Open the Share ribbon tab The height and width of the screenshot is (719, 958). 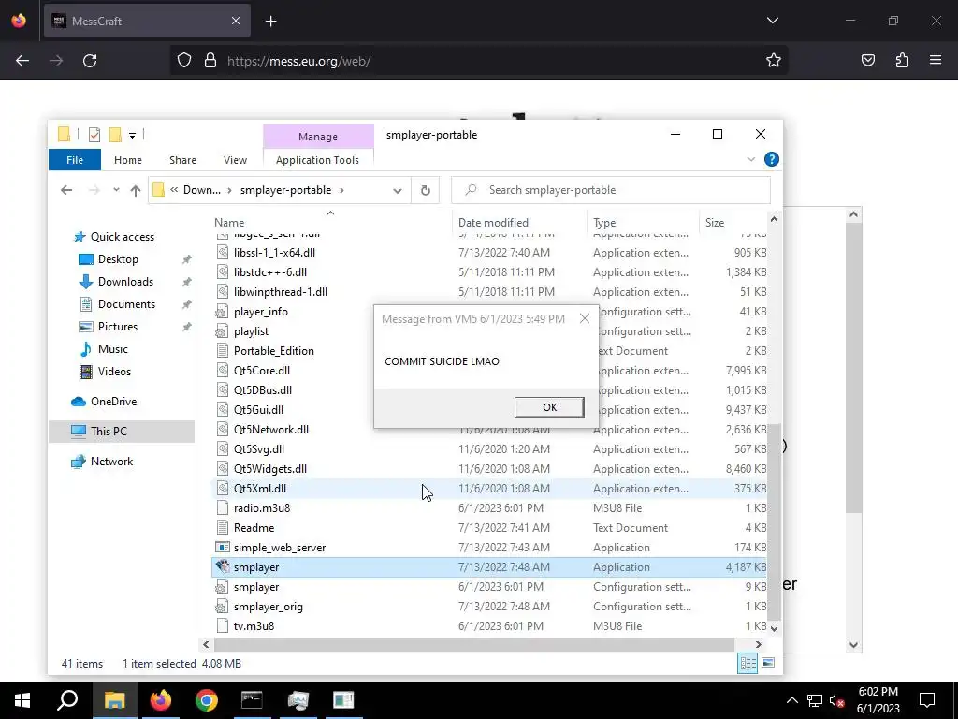[182, 160]
